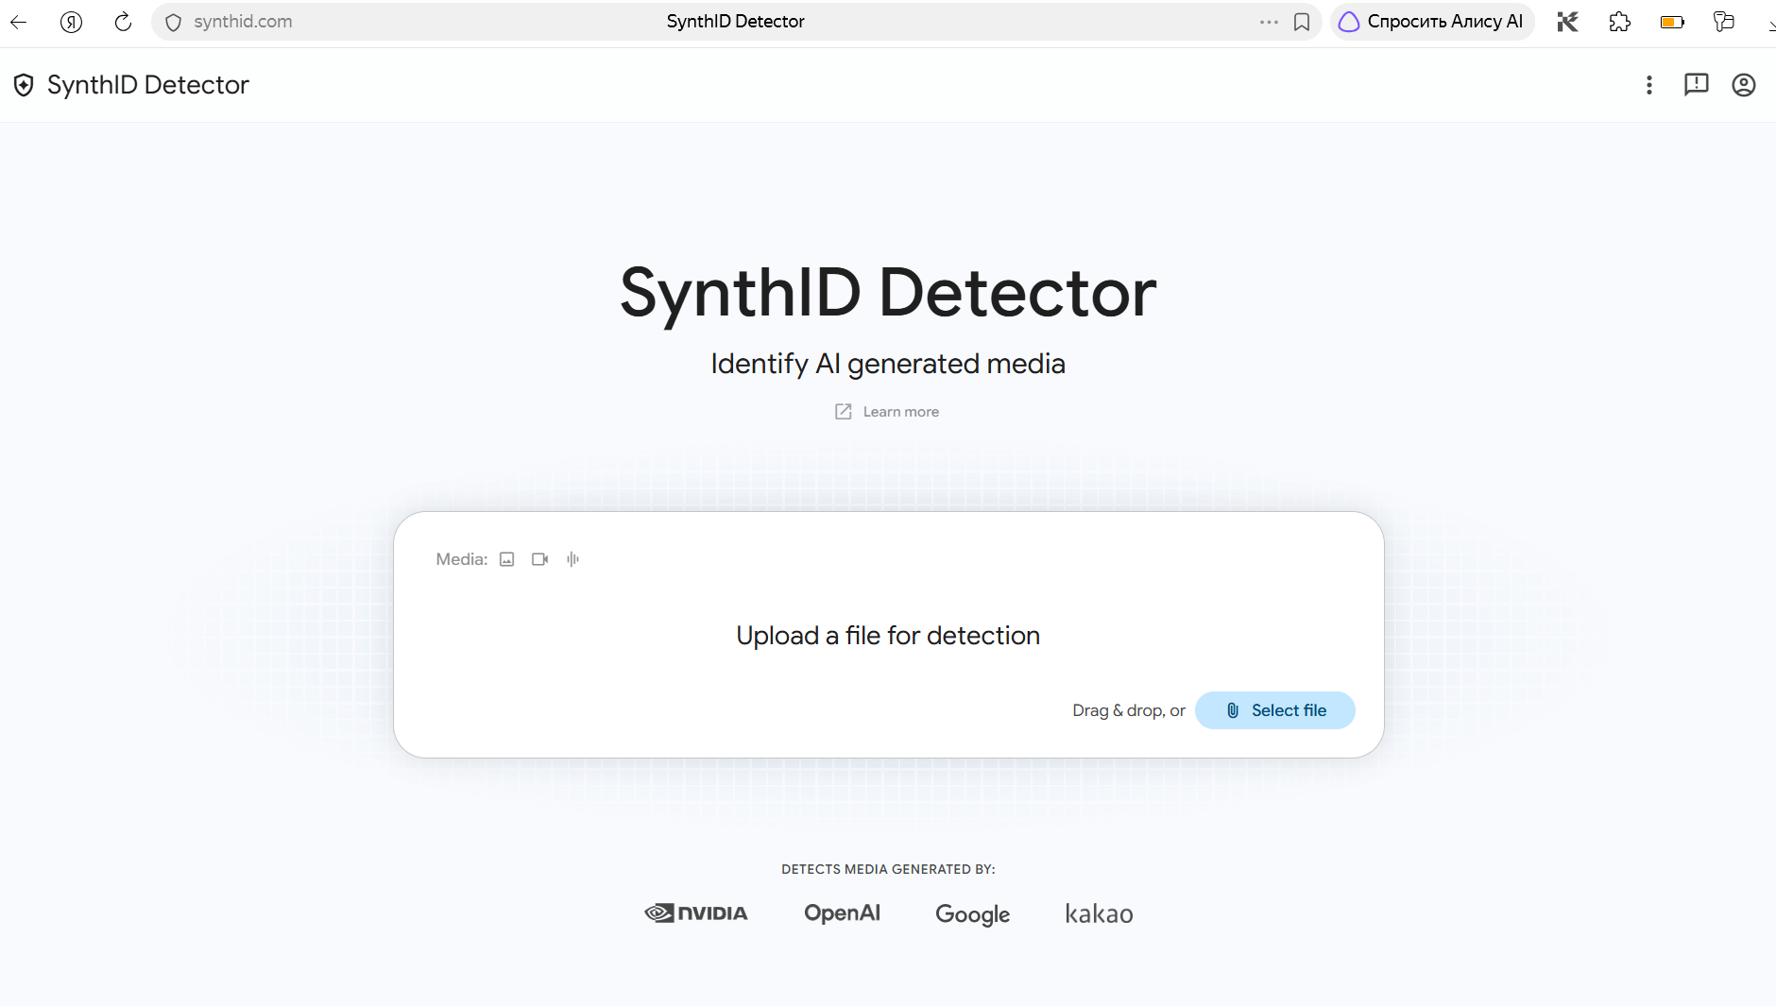Image resolution: width=1776 pixels, height=1006 pixels.
Task: Click the Identify AI generated media subtitle
Action: coord(888,364)
